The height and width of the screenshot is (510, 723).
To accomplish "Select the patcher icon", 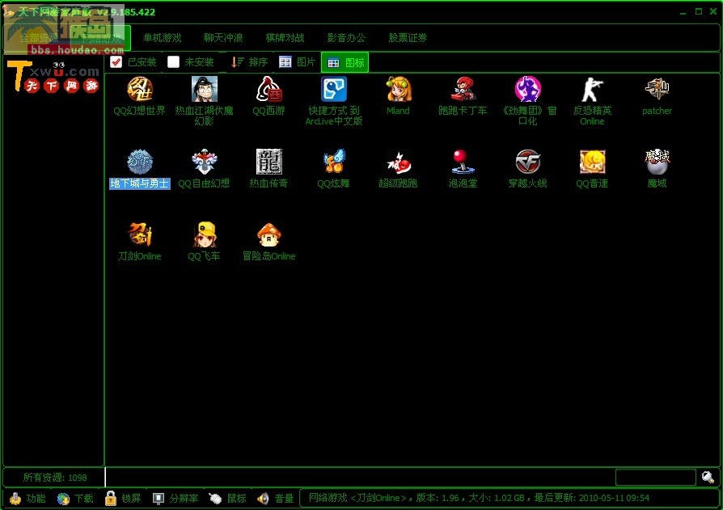I will (x=657, y=90).
